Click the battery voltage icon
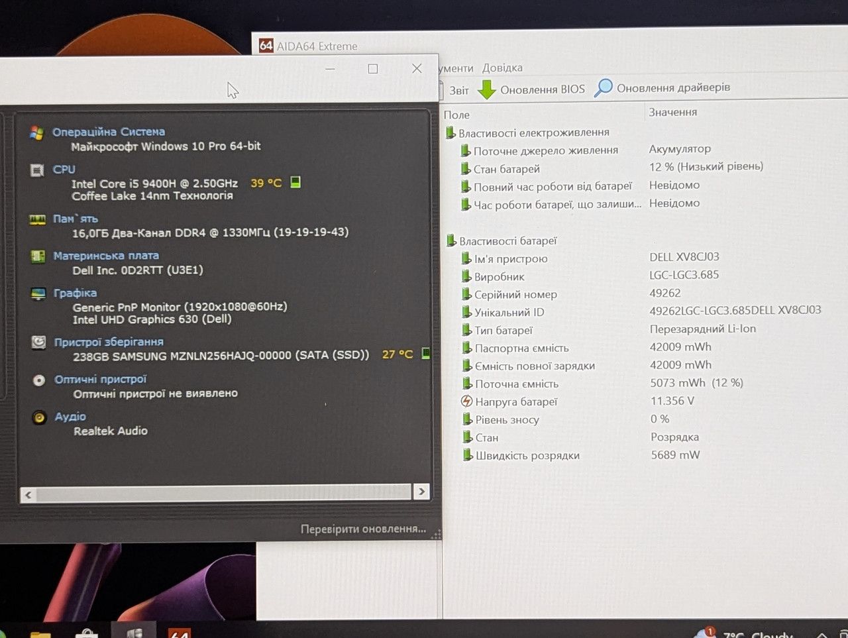 point(466,401)
